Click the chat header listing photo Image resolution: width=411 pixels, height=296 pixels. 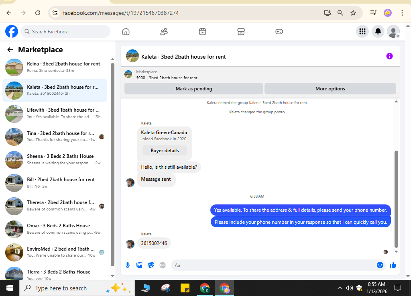click(132, 56)
